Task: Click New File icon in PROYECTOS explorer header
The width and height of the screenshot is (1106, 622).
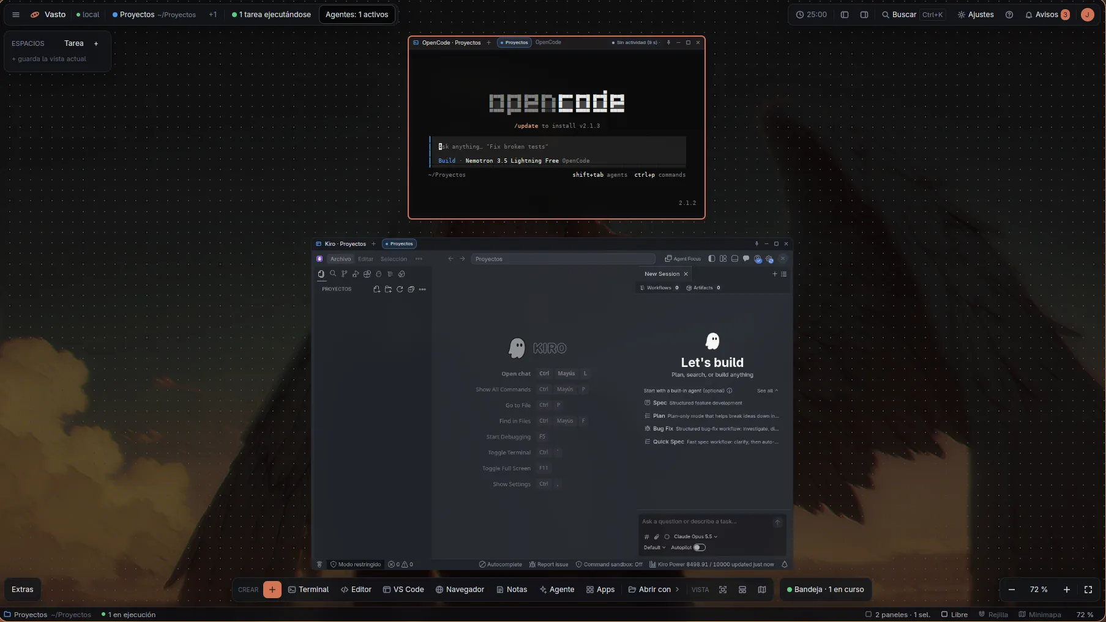Action: point(376,289)
